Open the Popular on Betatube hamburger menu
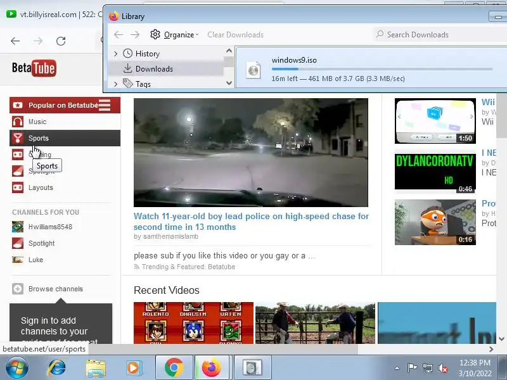This screenshot has height=380, width=507. [105, 105]
